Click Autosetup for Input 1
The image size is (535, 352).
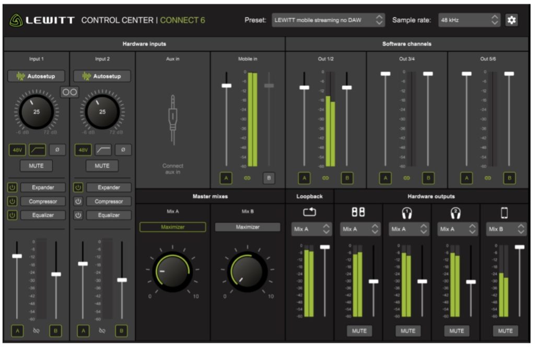(x=36, y=76)
